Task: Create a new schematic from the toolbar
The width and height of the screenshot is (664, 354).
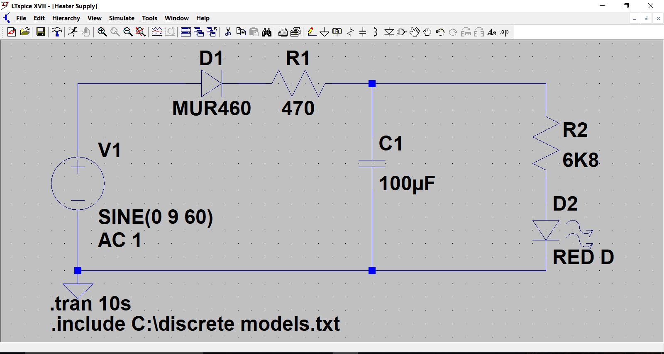Action: [12, 32]
